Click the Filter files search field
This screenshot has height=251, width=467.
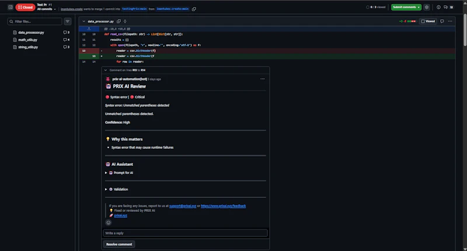coord(35,22)
